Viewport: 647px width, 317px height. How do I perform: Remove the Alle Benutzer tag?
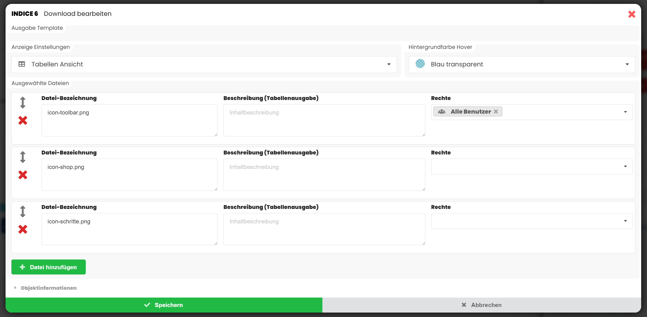click(x=496, y=111)
